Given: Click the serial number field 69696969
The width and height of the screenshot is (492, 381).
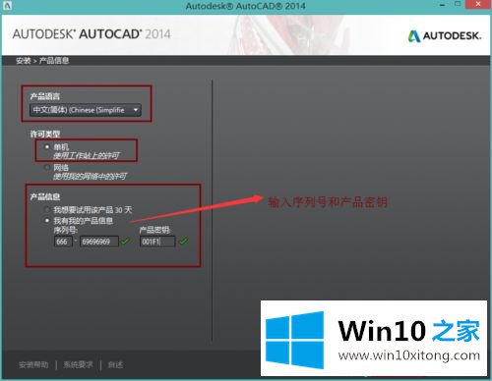Looking at the screenshot, I should (x=99, y=242).
